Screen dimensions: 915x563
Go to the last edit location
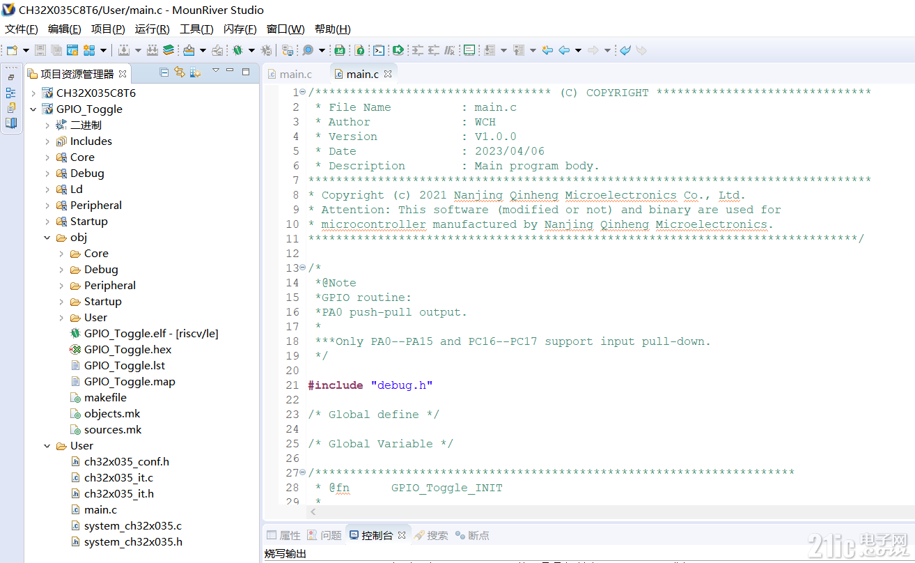pyautogui.click(x=547, y=50)
